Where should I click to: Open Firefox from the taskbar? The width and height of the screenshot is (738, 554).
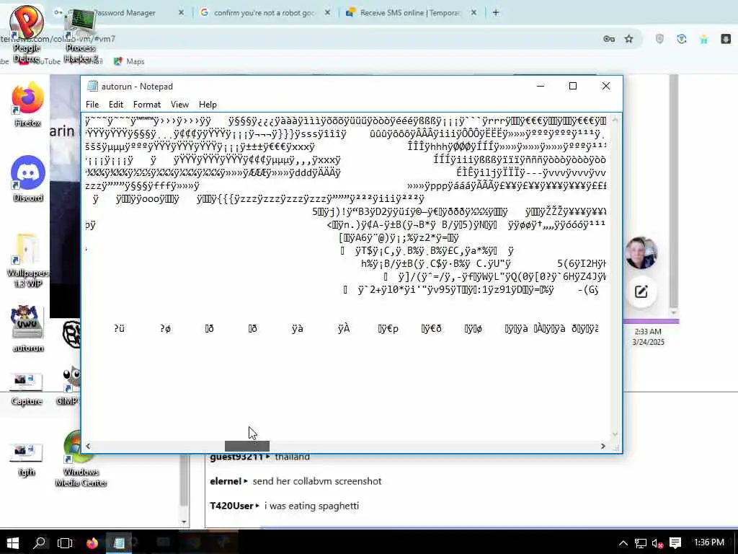pyautogui.click(x=92, y=543)
